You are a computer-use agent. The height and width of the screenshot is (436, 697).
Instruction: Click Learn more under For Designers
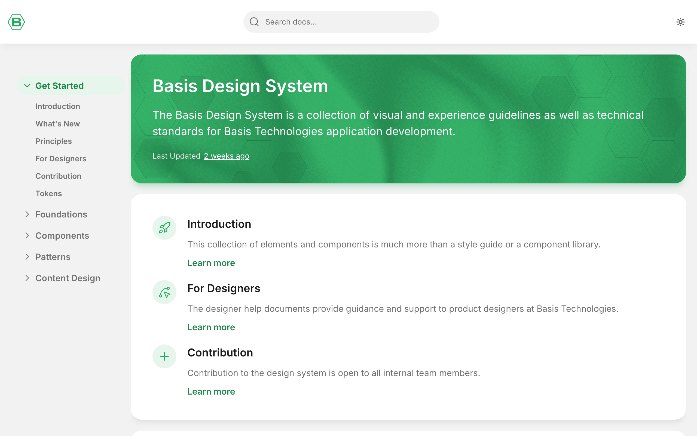pos(211,327)
